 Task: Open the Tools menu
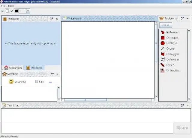pos(11,6)
